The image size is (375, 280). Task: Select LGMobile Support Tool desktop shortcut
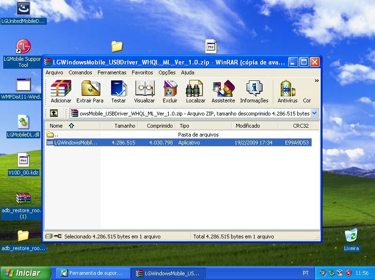click(x=23, y=54)
